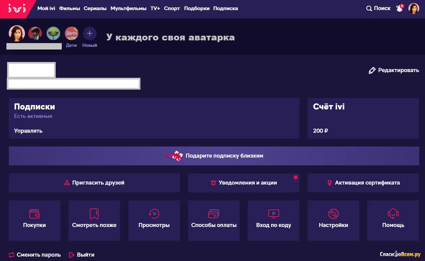This screenshot has height=261, width=425.
Task: Click Управлять in subscriptions card
Action: 28,131
